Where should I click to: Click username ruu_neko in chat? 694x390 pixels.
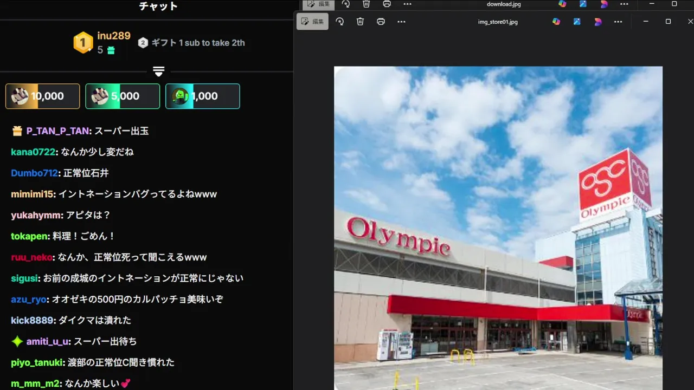click(x=31, y=257)
